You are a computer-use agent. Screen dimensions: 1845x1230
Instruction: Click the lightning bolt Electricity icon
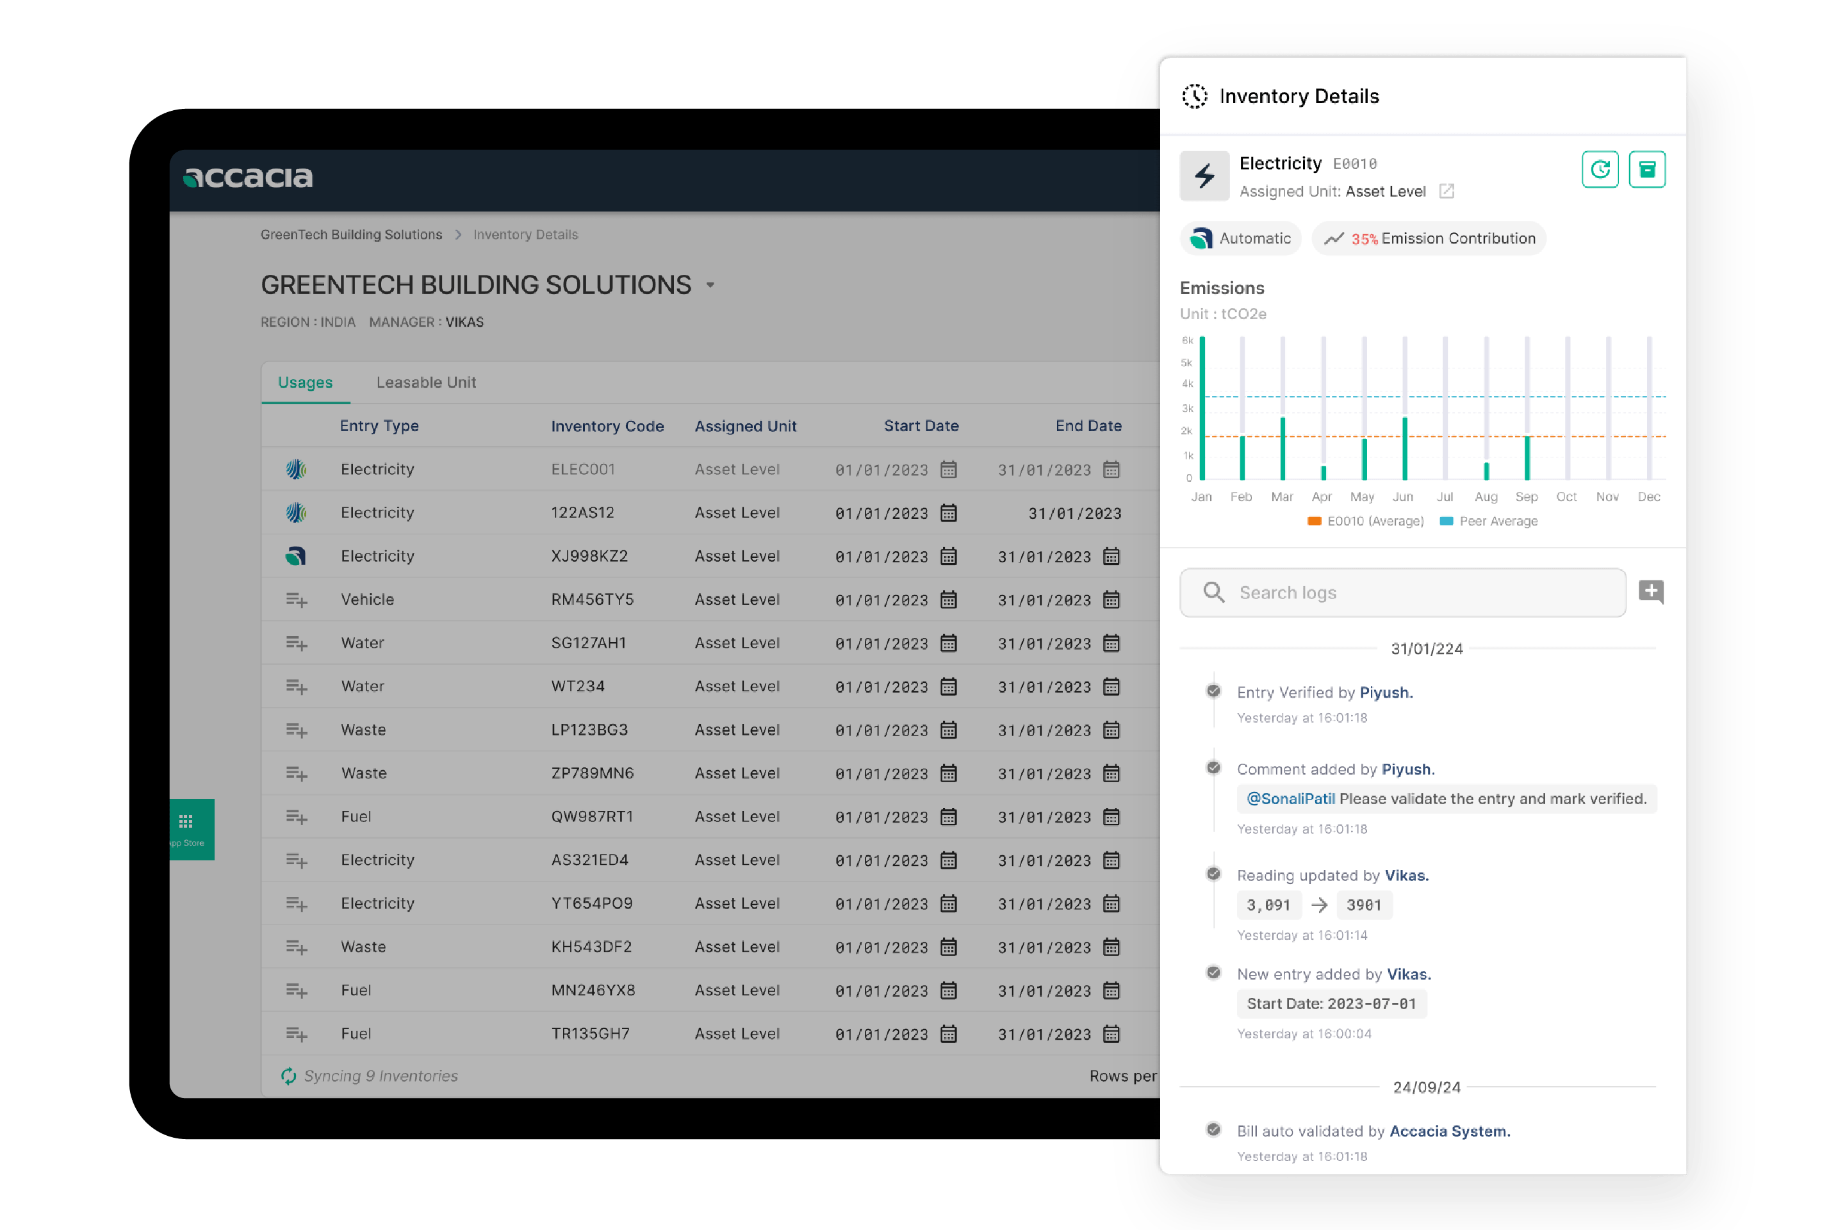[1204, 176]
